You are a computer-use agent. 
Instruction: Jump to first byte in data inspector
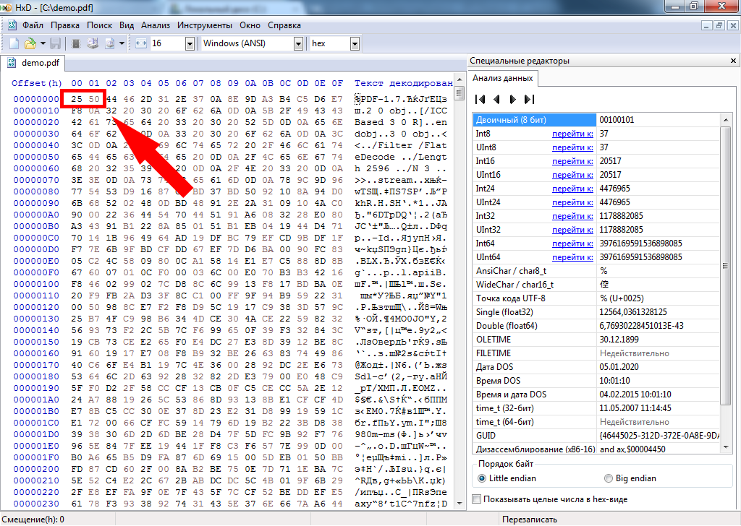(x=480, y=99)
